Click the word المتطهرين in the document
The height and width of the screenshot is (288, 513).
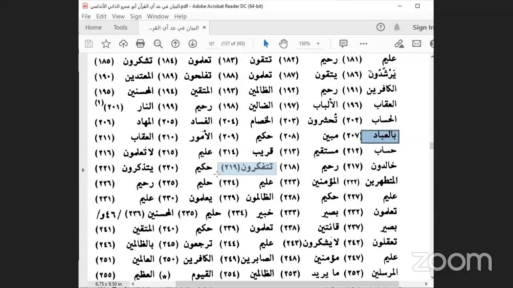click(x=381, y=182)
